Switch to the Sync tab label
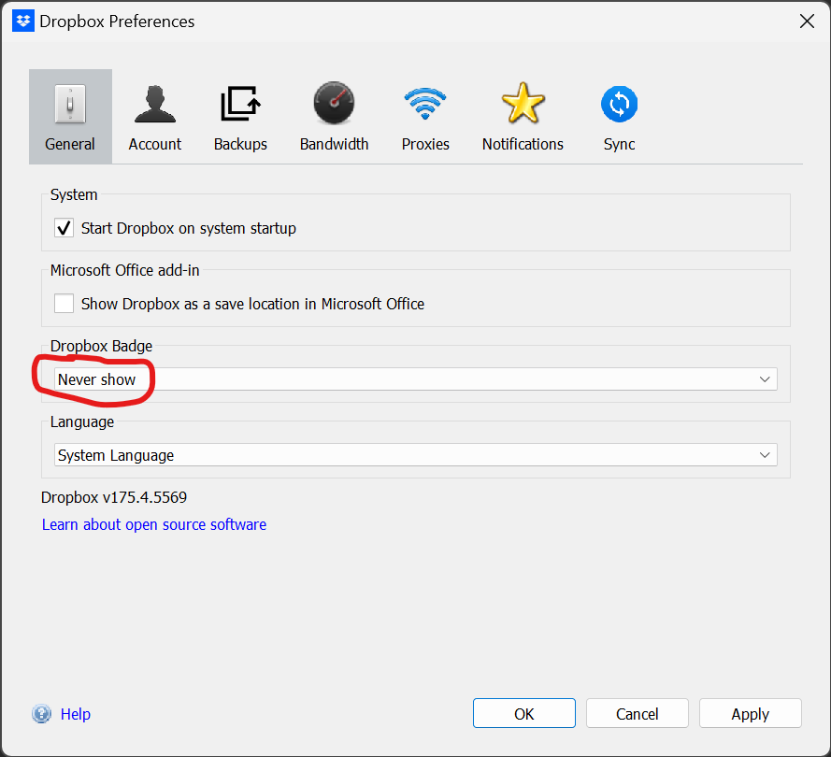This screenshot has width=831, height=757. pos(619,144)
